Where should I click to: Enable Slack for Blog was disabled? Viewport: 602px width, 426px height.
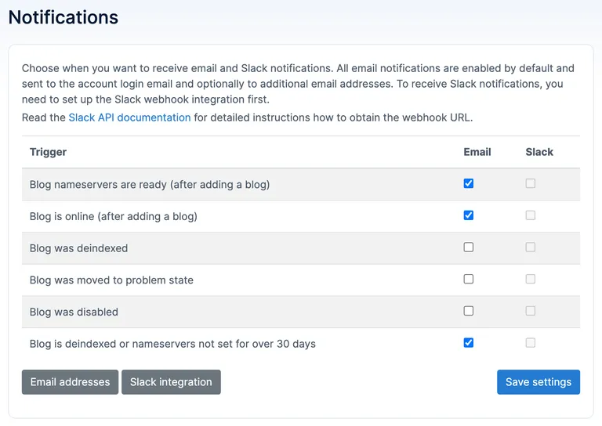(x=530, y=311)
